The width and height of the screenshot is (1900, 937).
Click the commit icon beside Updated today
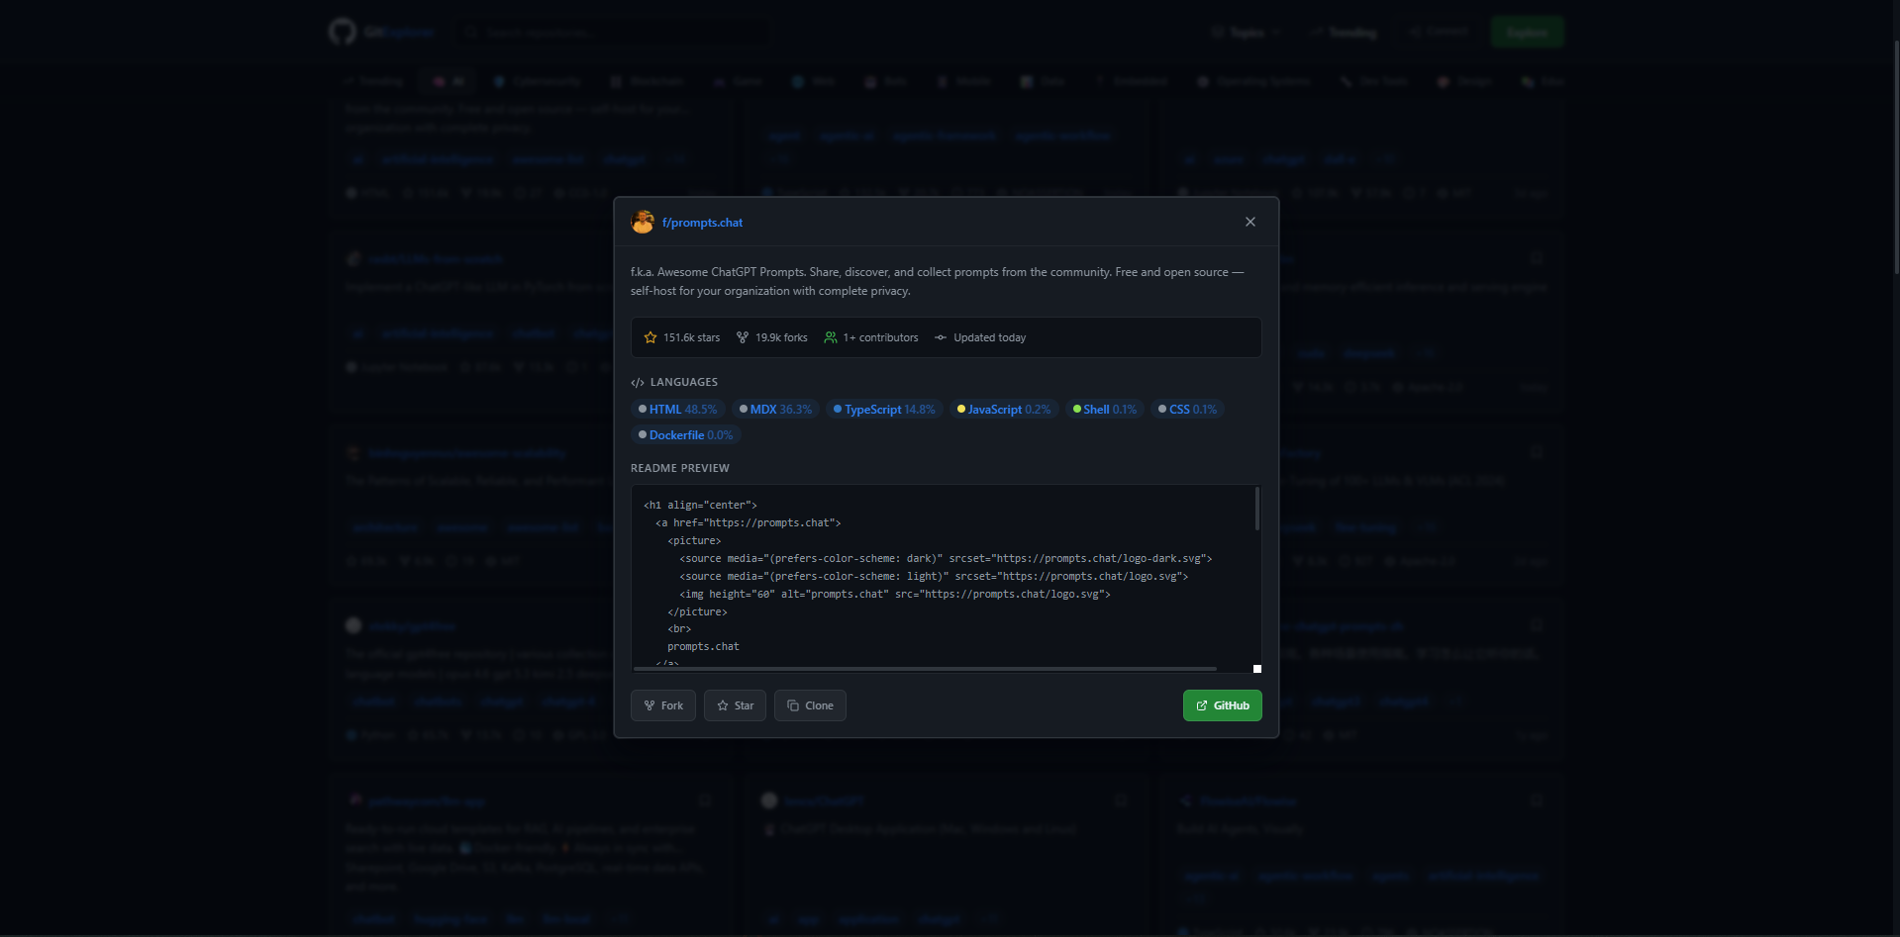tap(941, 337)
